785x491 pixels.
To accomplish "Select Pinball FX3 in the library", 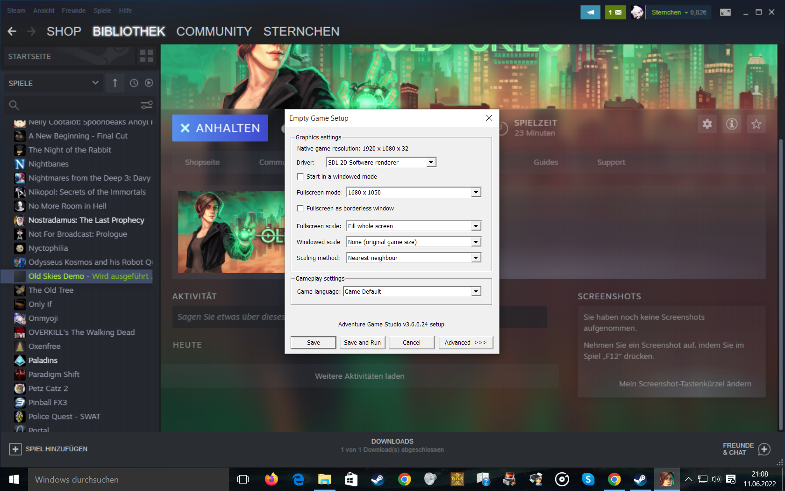I will (x=48, y=402).
